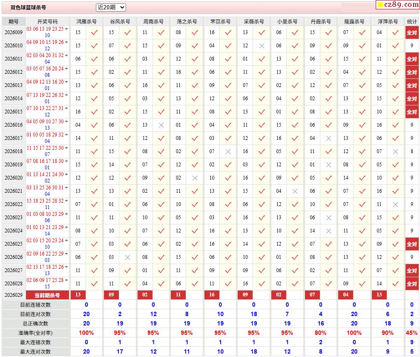Click the cz89.com site link
The height and width of the screenshot is (357, 420).
pos(398,5)
